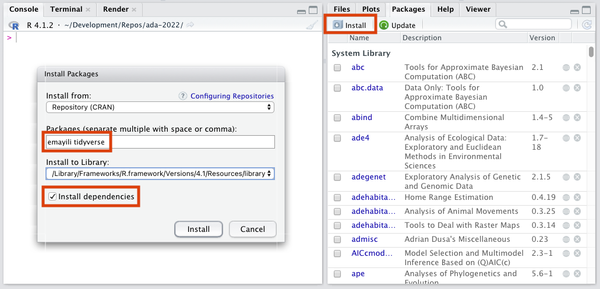Click the Packages name text input field
Viewport: 600px width, 289px height.
point(192,142)
